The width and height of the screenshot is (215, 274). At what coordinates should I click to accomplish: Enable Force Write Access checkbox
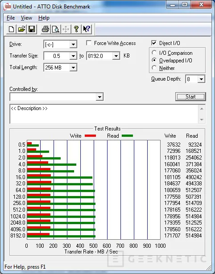pos(89,43)
